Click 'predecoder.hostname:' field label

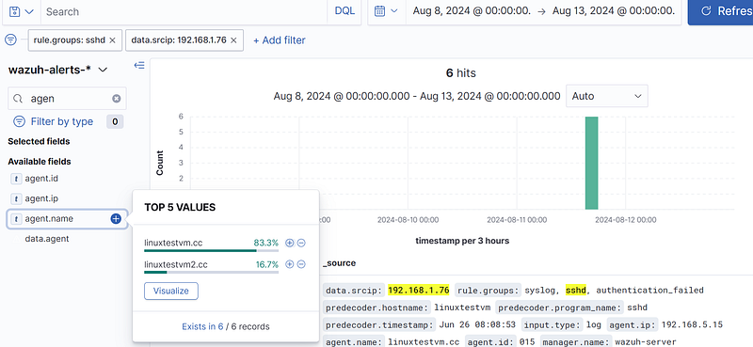coord(376,308)
